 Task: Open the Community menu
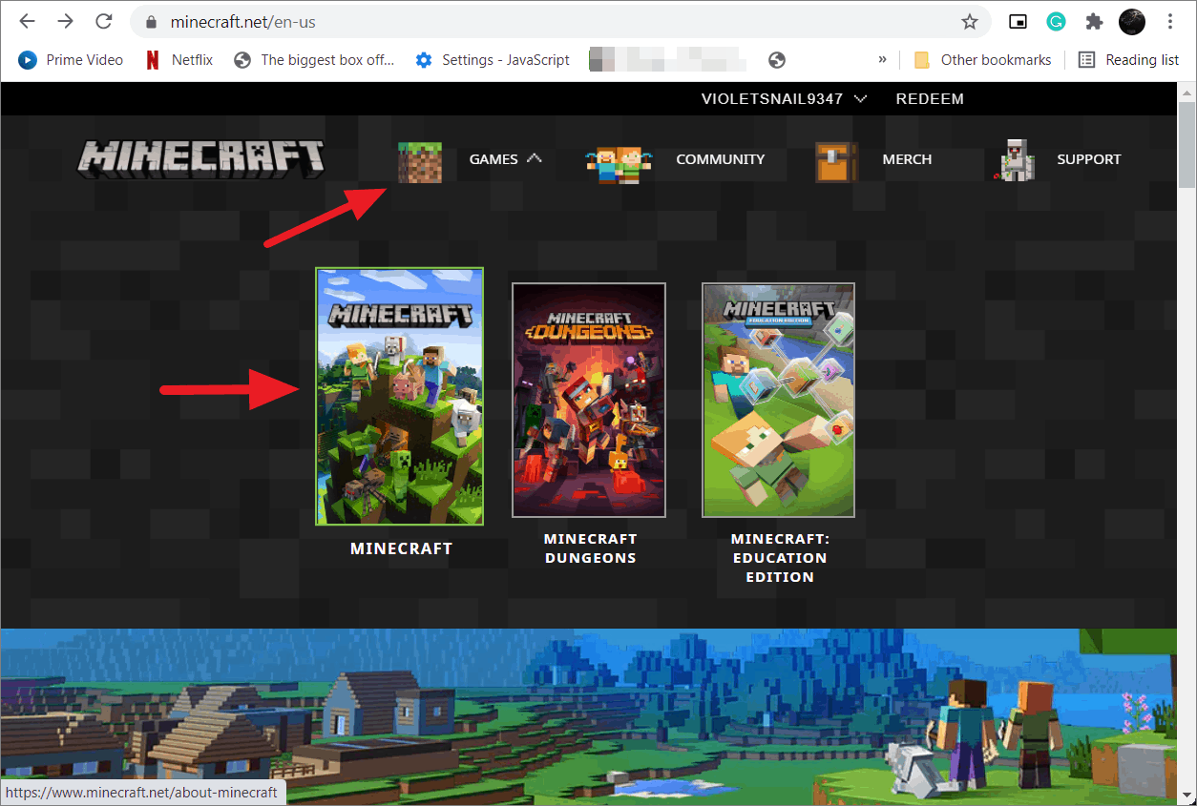pyautogui.click(x=720, y=159)
